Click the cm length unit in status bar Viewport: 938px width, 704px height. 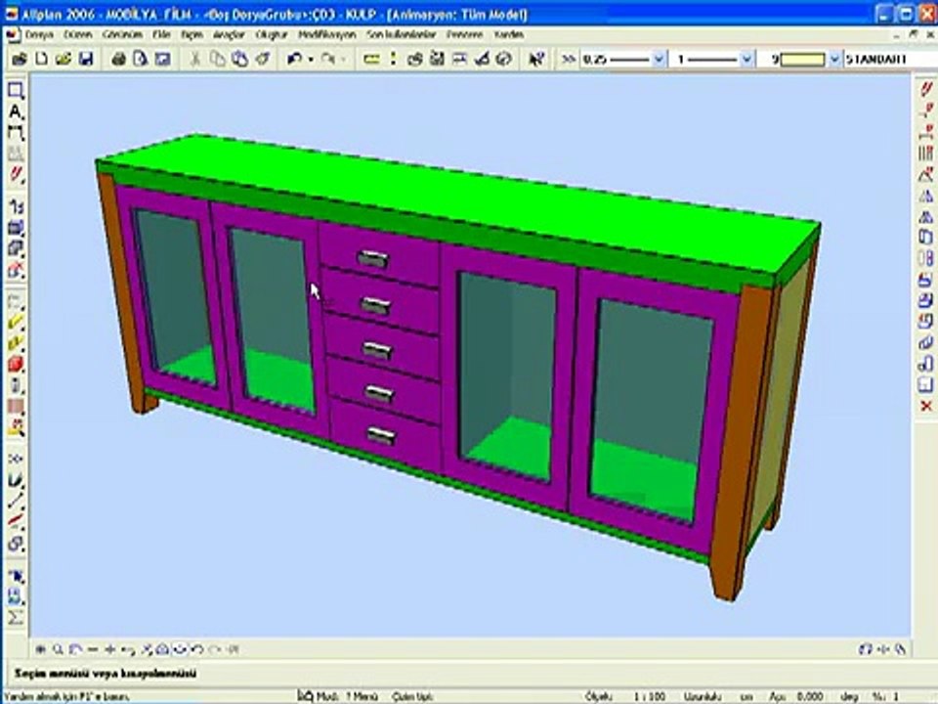tap(746, 696)
